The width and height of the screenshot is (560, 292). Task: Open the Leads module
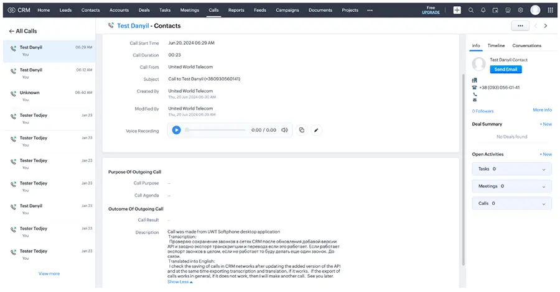coord(65,10)
